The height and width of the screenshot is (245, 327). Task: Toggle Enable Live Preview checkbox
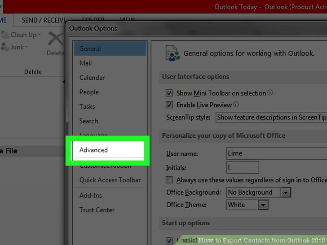169,105
